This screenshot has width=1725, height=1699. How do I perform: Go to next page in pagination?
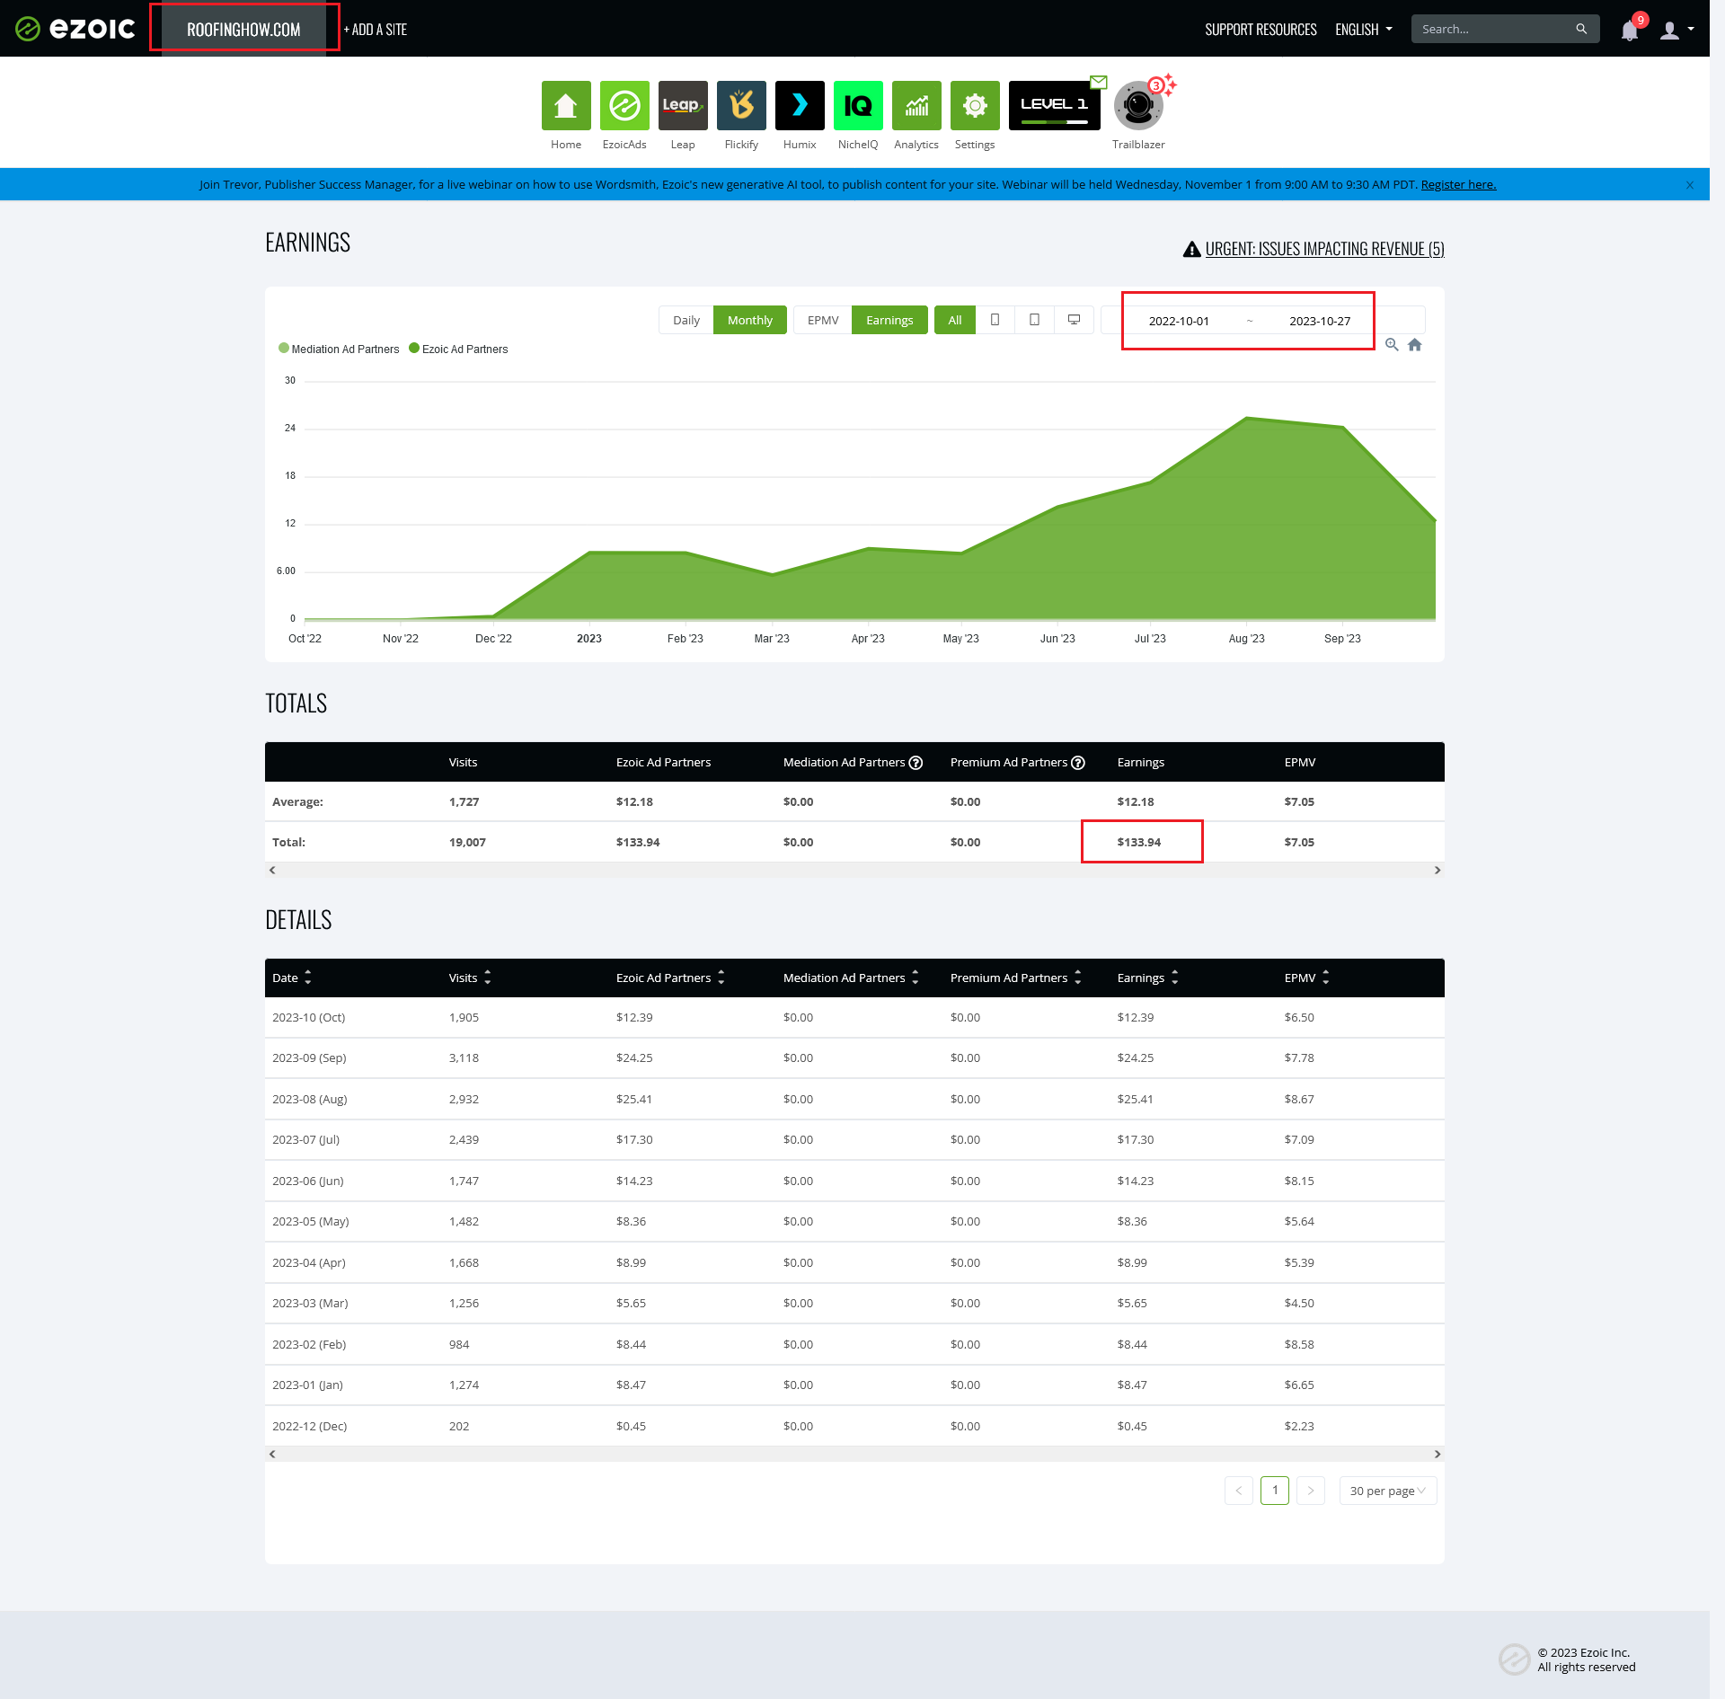tap(1311, 1491)
